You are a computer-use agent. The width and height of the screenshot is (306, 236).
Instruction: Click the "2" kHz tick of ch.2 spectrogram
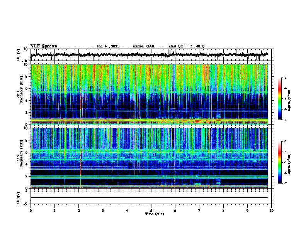27,176
